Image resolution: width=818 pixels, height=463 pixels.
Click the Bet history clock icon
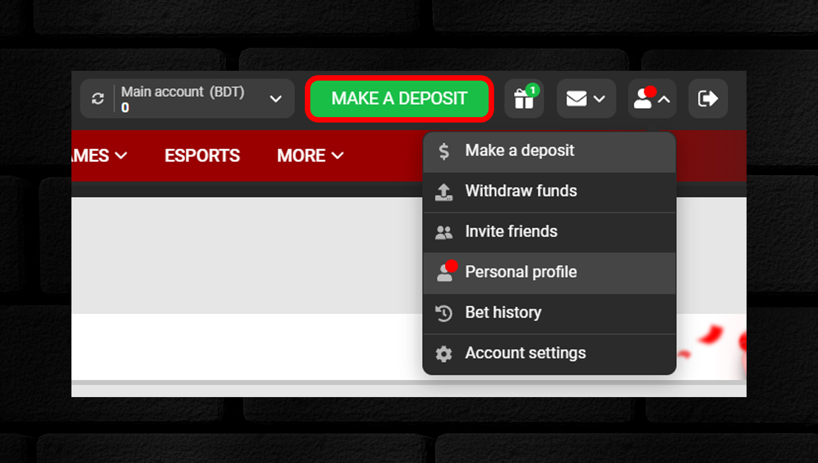444,313
